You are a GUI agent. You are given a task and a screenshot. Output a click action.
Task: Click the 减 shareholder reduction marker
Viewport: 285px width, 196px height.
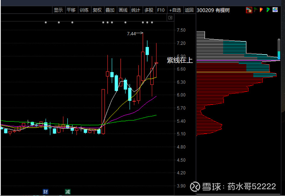tap(68, 191)
